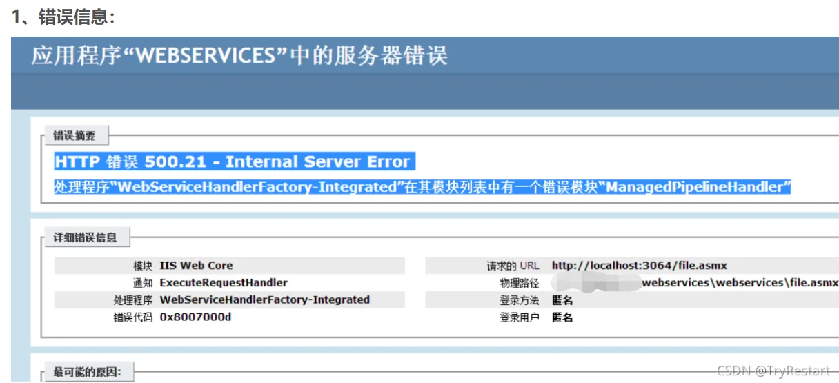This screenshot has width=839, height=383.
Task: Click the "物理路径" field label
Action: [x=520, y=283]
